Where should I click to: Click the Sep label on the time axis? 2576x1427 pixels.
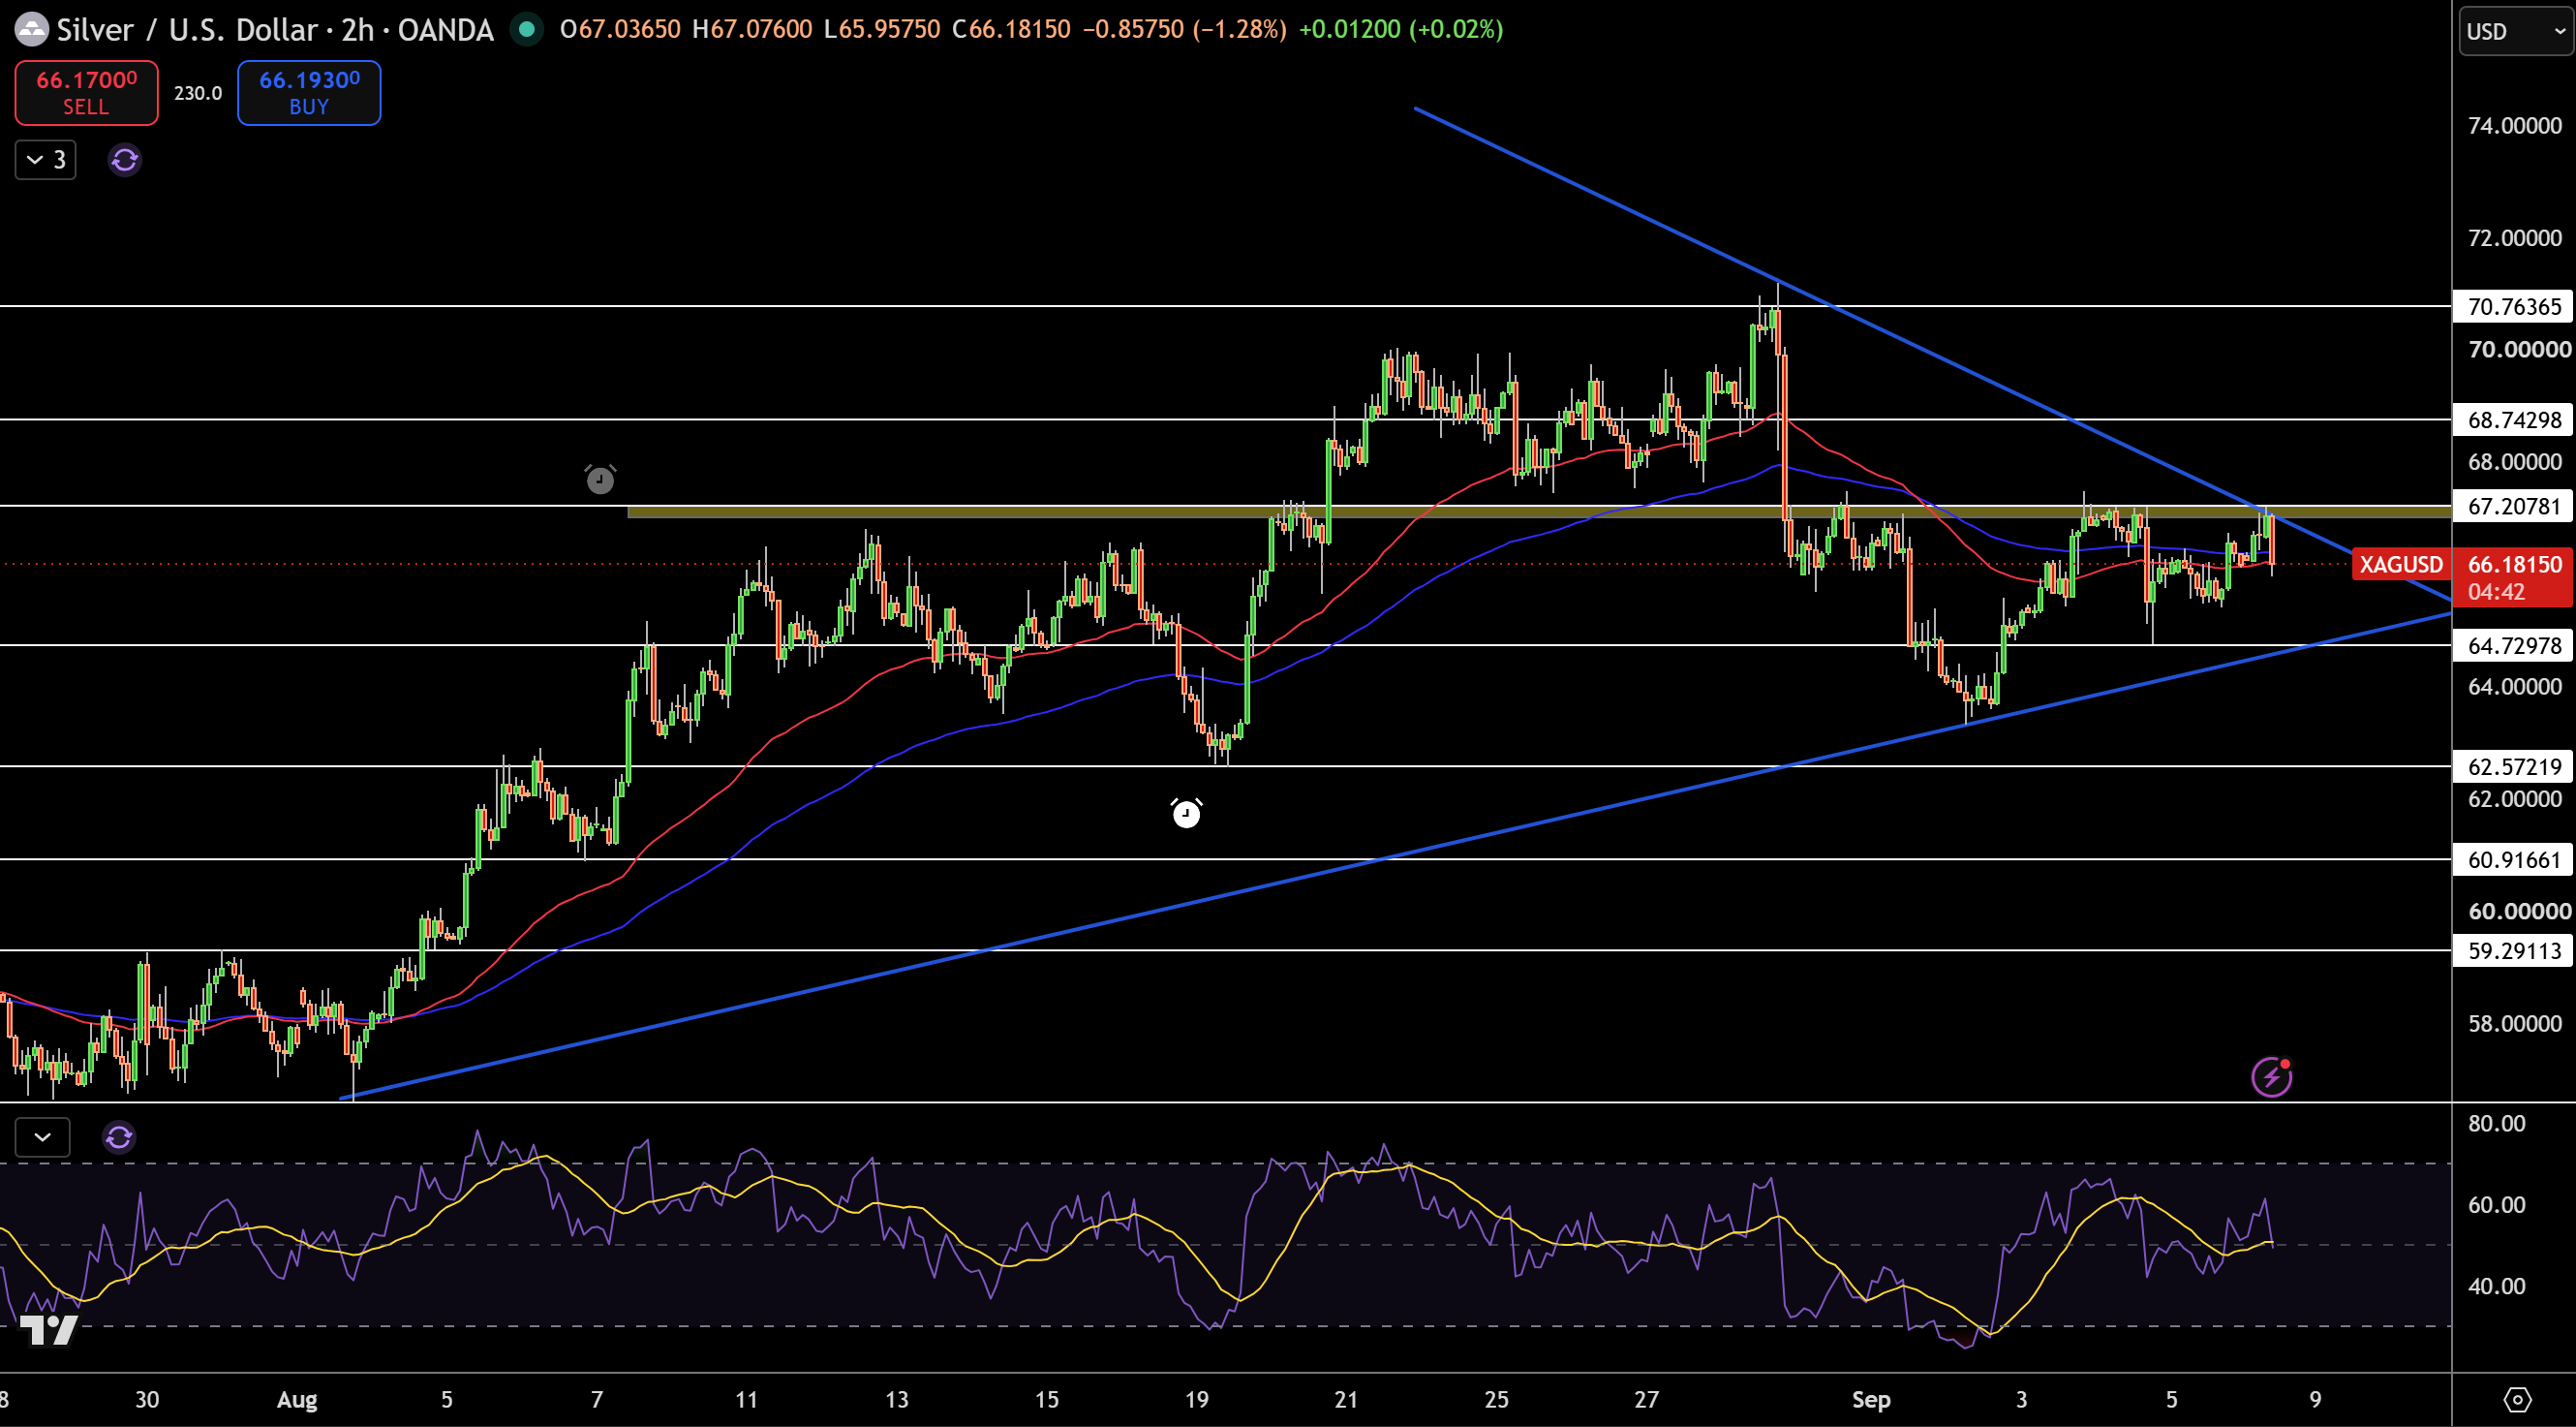[1870, 1399]
